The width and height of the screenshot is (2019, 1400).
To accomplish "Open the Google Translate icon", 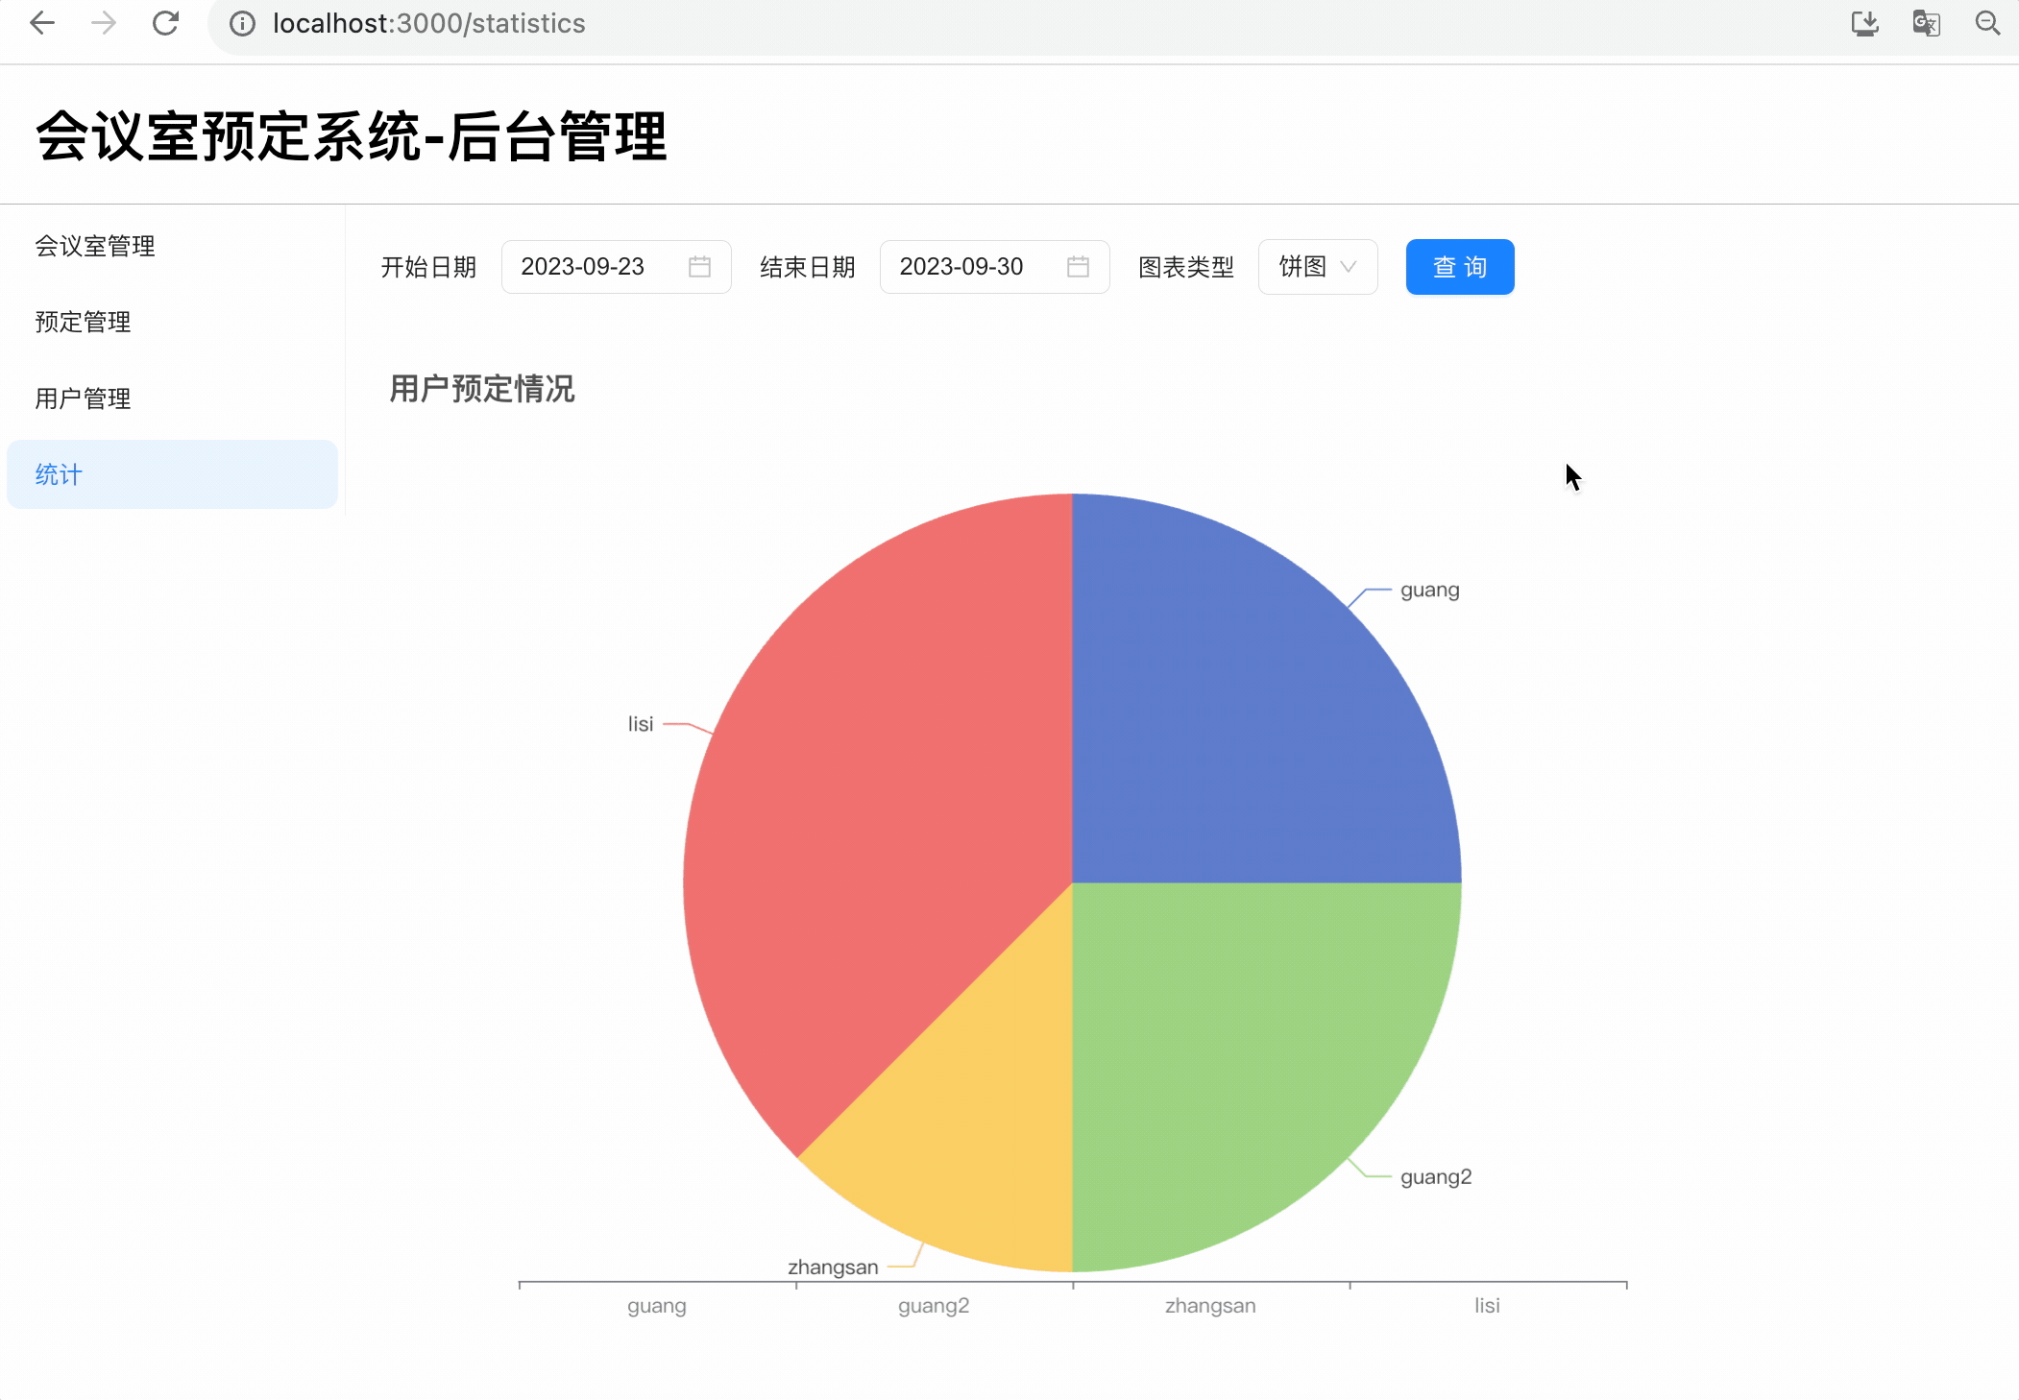I will tap(1926, 23).
